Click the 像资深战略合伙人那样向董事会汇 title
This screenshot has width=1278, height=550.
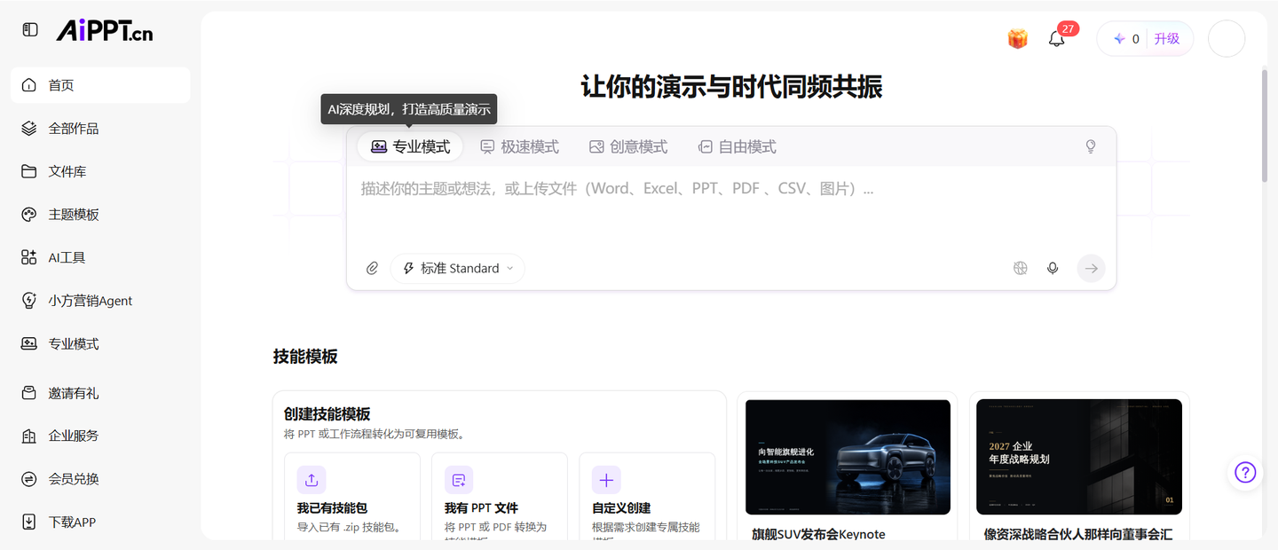click(1078, 534)
